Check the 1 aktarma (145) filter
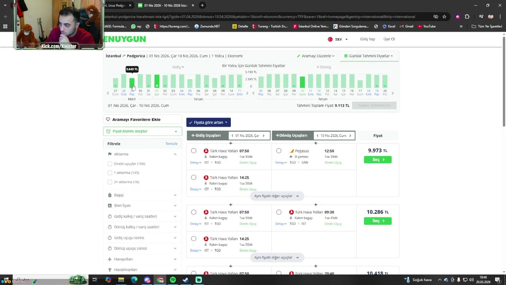This screenshot has width=506, height=285. [110, 173]
